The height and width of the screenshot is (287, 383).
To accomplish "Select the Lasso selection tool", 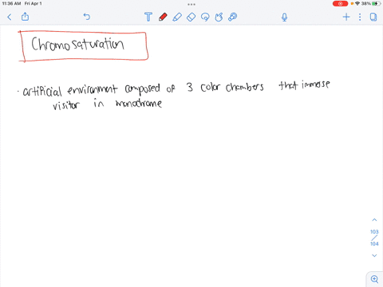I will (x=205, y=17).
